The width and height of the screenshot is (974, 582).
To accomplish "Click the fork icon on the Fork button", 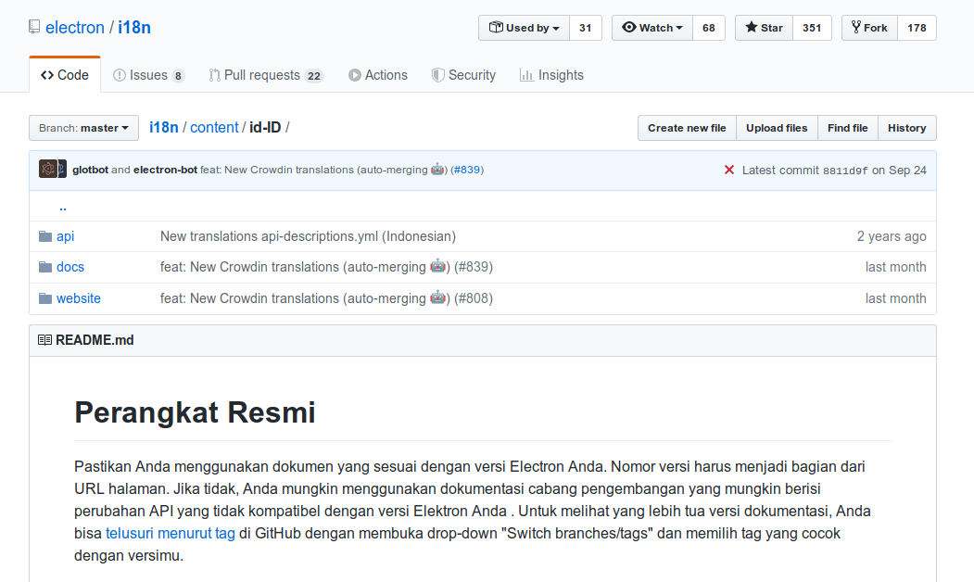I will tap(855, 28).
